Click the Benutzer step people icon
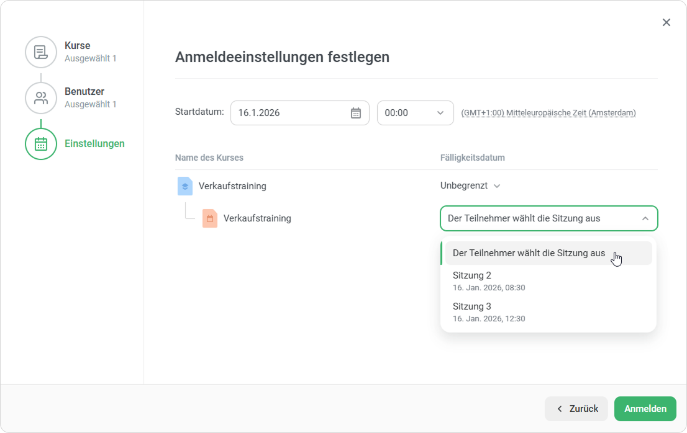687x433 pixels. pyautogui.click(x=41, y=98)
